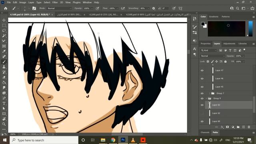Go to Home screen icon
256x144 pixels.
[6, 8]
